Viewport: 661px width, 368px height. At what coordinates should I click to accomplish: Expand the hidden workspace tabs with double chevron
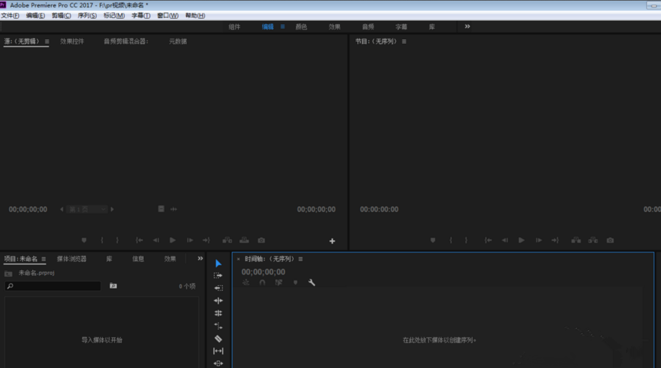coord(467,27)
